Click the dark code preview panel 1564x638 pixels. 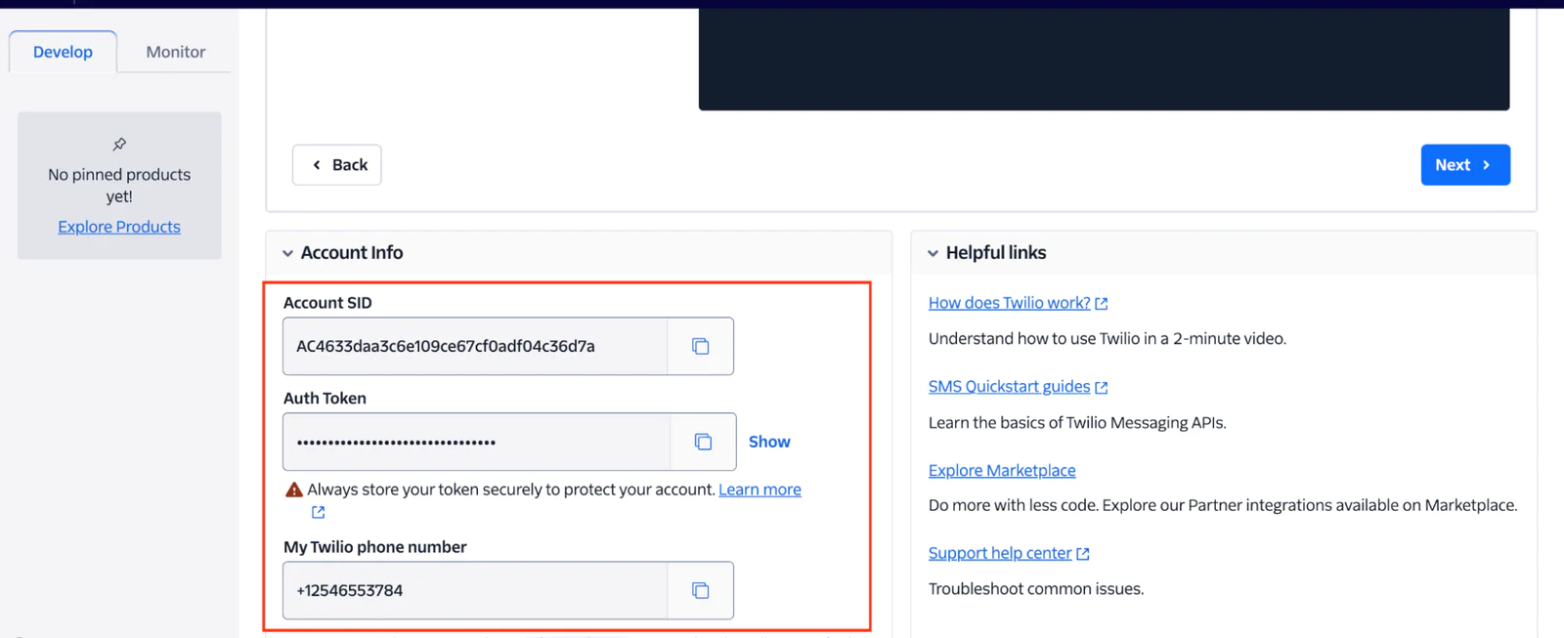pyautogui.click(x=1104, y=59)
